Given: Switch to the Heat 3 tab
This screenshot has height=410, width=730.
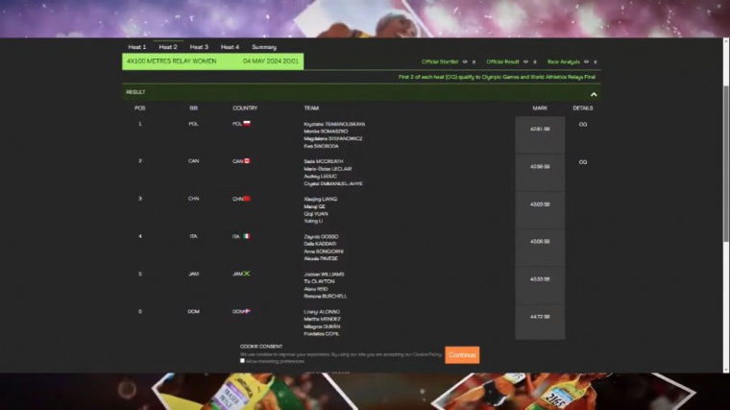Looking at the screenshot, I should click(x=199, y=47).
